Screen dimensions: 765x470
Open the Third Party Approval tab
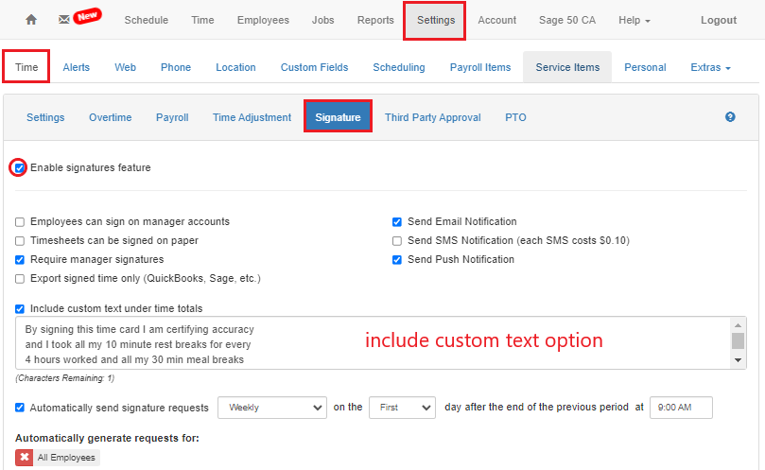point(432,117)
